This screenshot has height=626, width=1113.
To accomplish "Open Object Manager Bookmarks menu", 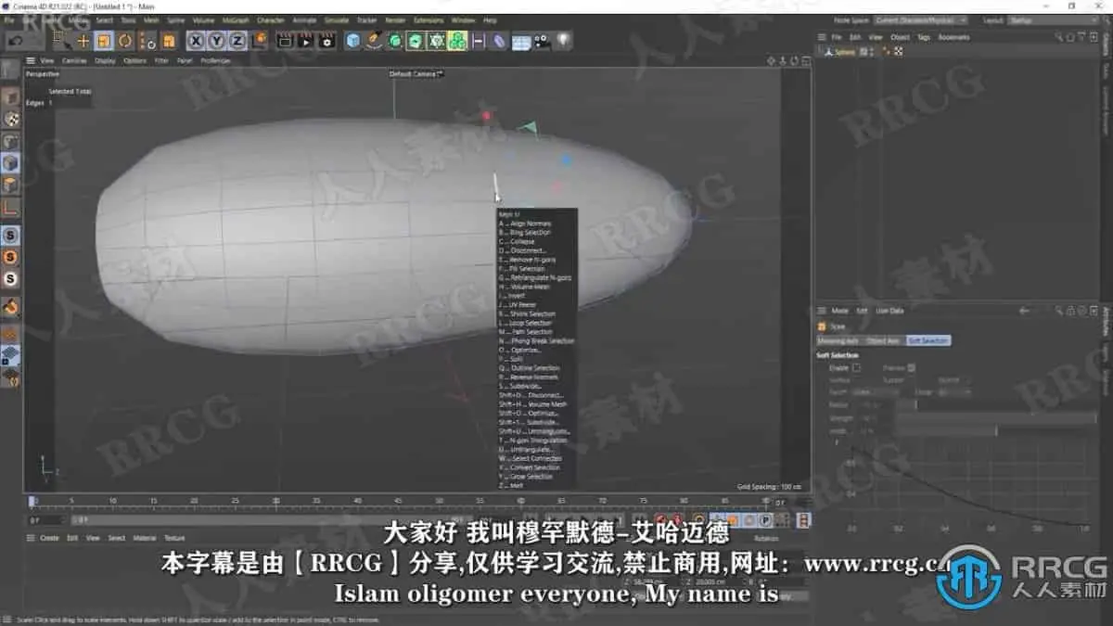I will (x=953, y=37).
